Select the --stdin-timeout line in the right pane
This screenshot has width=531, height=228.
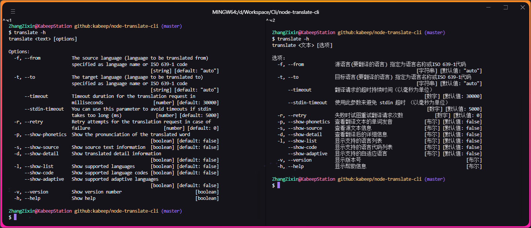(308, 102)
